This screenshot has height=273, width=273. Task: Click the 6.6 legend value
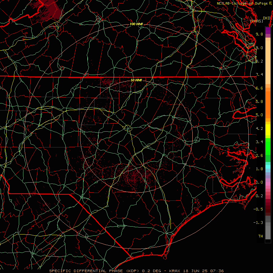click(x=259, y=88)
